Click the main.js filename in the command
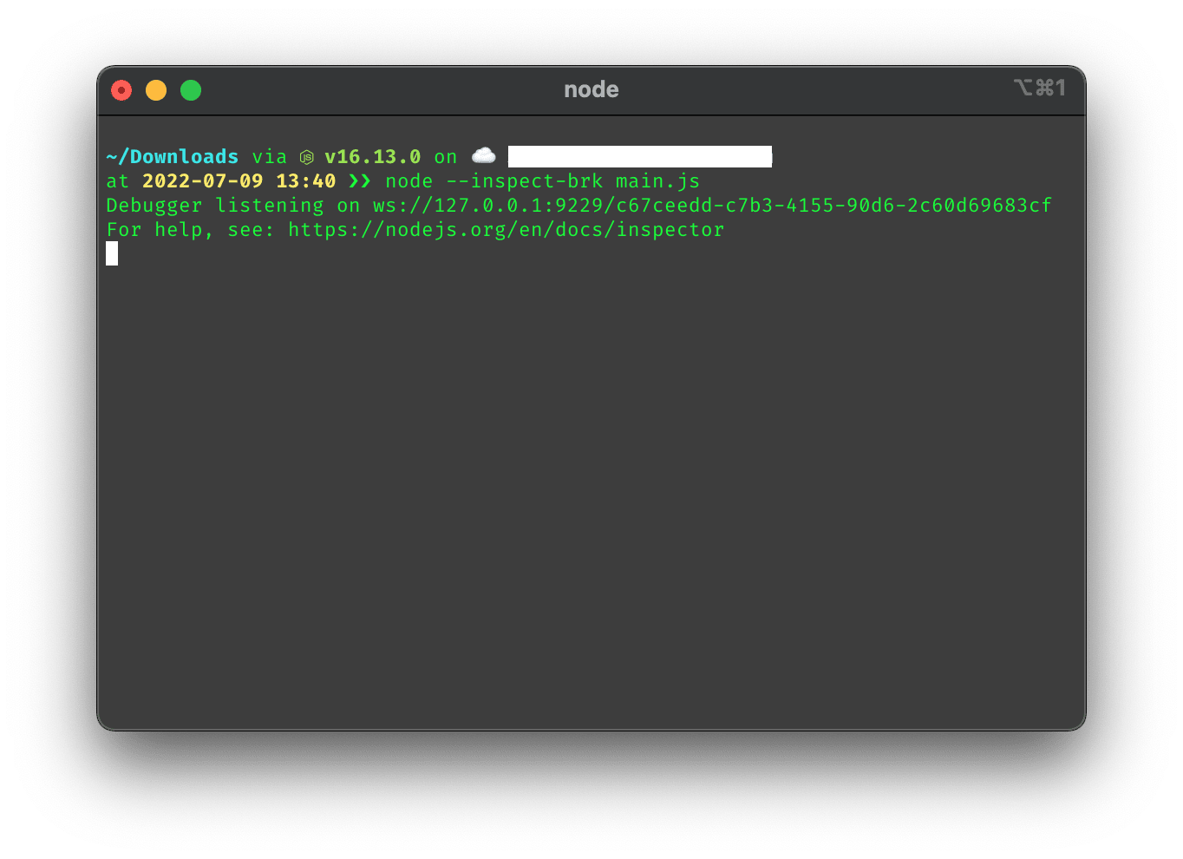1183x859 pixels. pos(657,180)
